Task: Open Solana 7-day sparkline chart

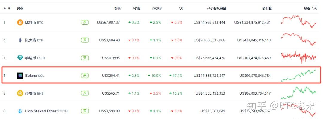Action: [x=298, y=75]
